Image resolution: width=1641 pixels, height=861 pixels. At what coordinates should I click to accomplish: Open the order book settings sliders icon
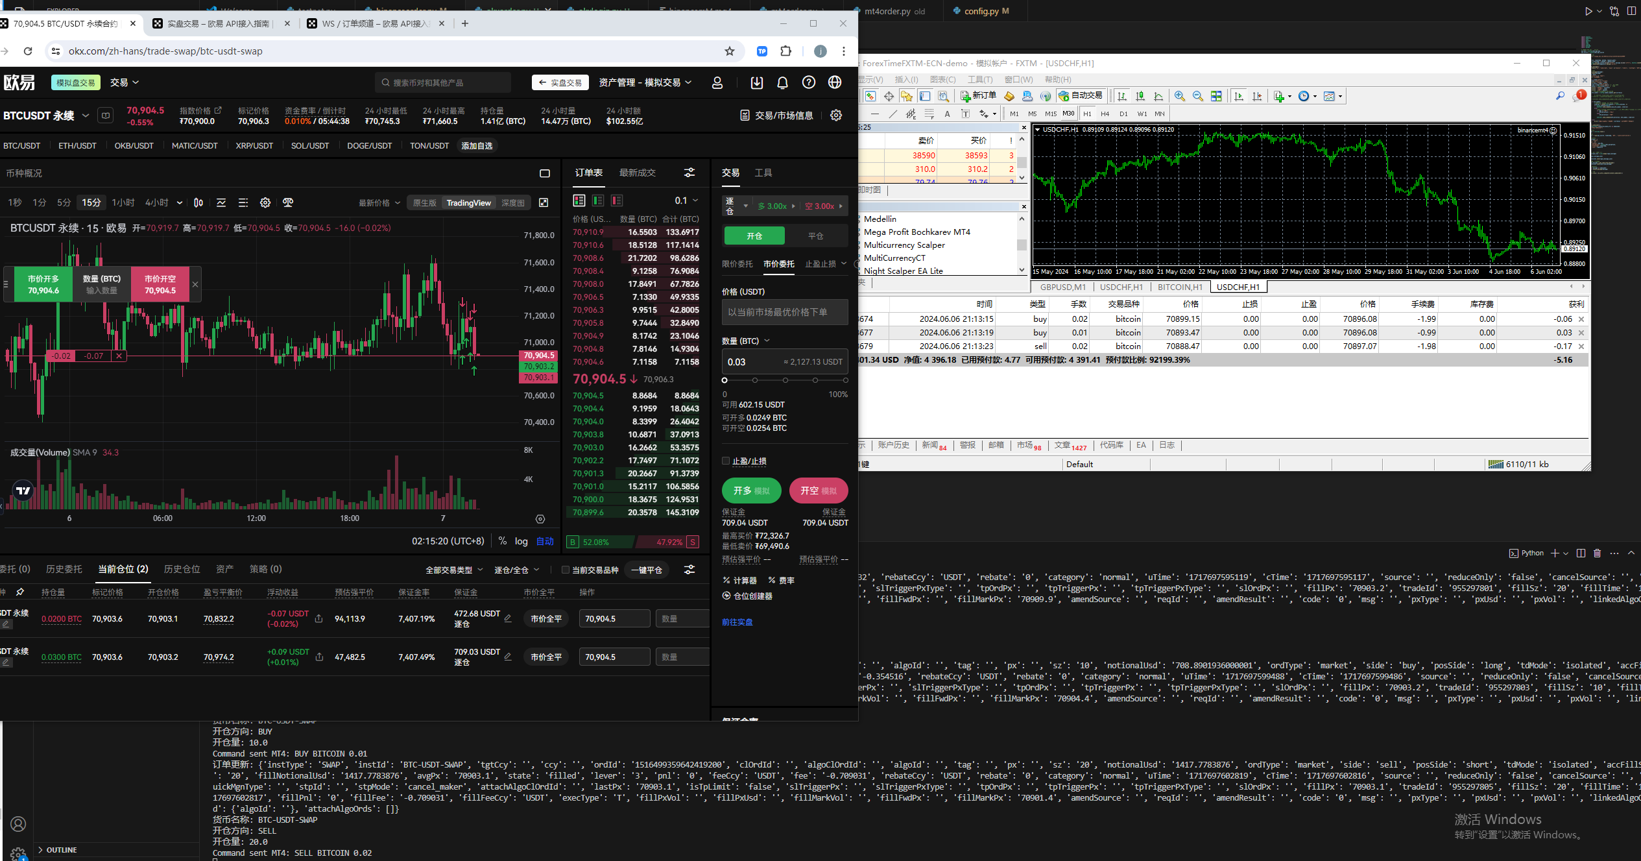click(689, 173)
